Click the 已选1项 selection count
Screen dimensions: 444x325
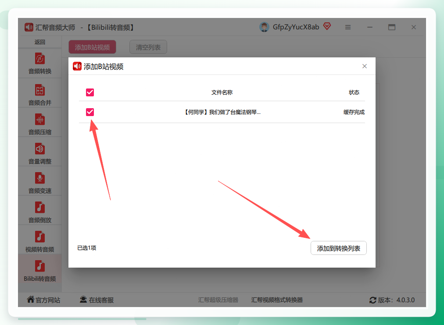[86, 248]
